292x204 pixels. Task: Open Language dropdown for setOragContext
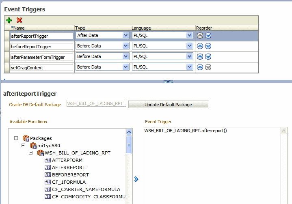(x=189, y=67)
